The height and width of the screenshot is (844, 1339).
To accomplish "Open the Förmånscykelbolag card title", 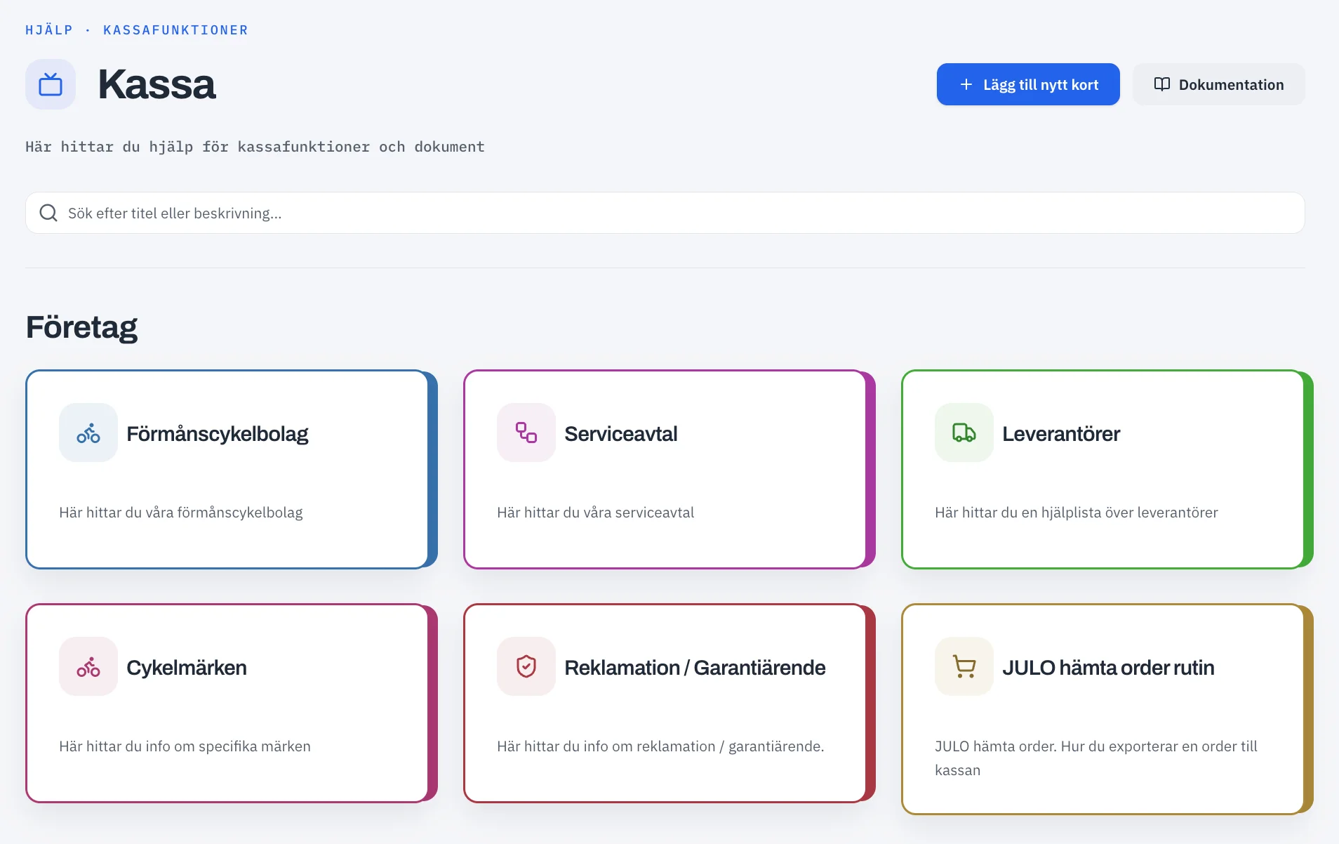I will click(x=218, y=434).
